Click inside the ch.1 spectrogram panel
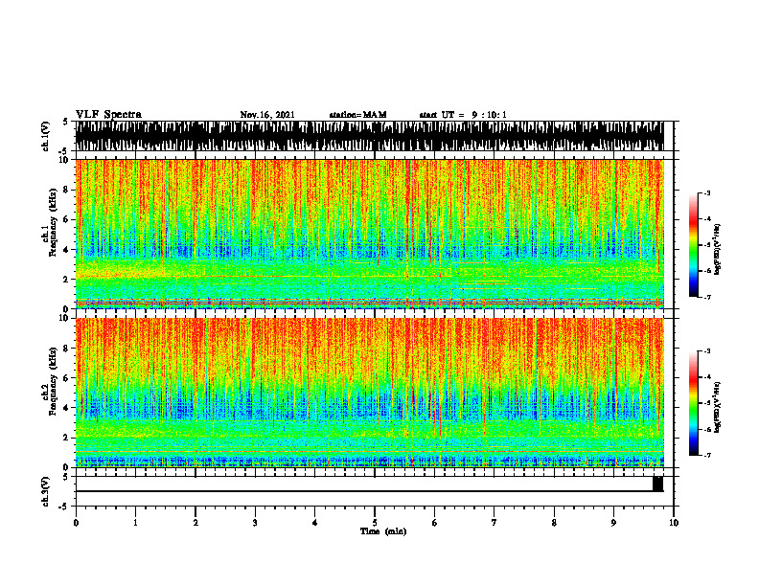Viewport: 759px width, 586px height. [369, 234]
